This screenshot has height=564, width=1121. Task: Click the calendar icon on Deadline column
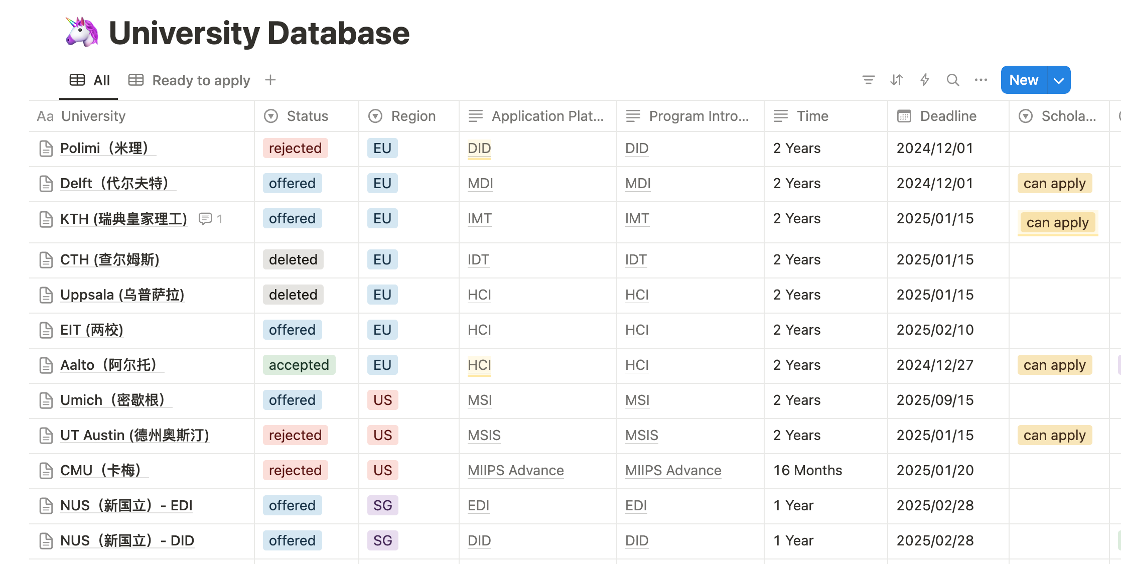click(904, 116)
